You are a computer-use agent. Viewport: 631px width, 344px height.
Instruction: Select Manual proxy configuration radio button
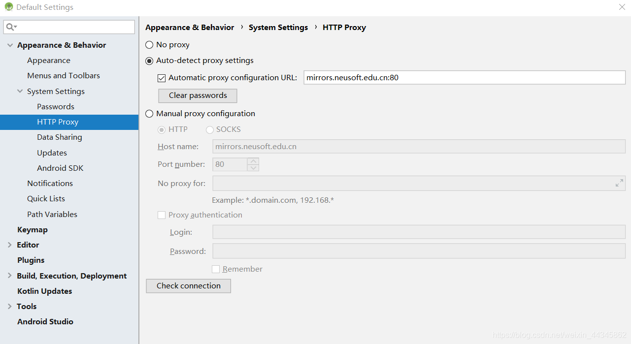point(149,114)
